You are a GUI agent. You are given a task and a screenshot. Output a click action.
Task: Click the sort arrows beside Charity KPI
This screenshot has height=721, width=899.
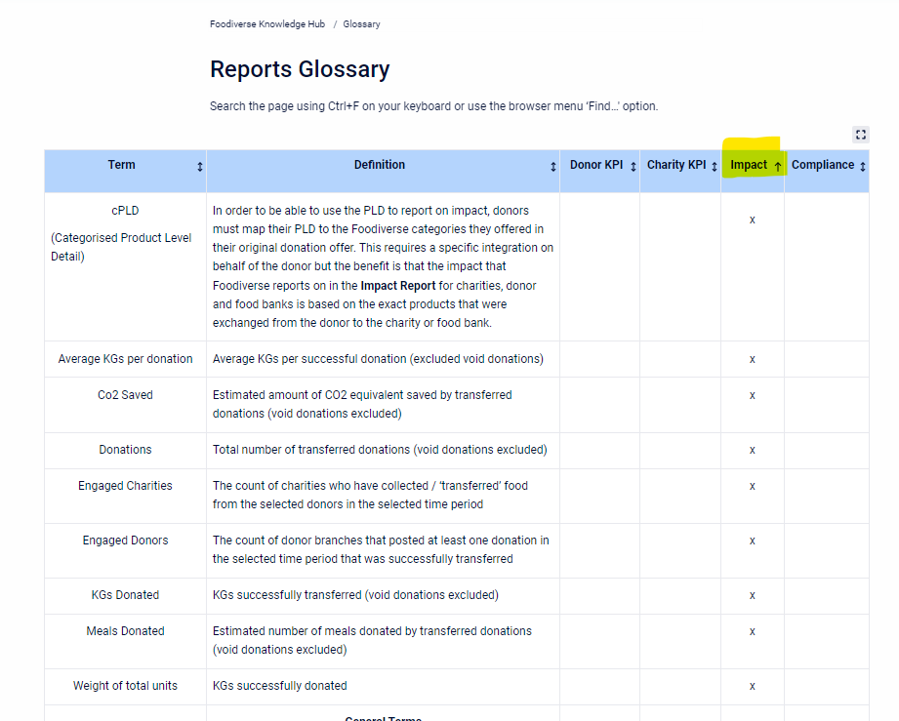[715, 167]
